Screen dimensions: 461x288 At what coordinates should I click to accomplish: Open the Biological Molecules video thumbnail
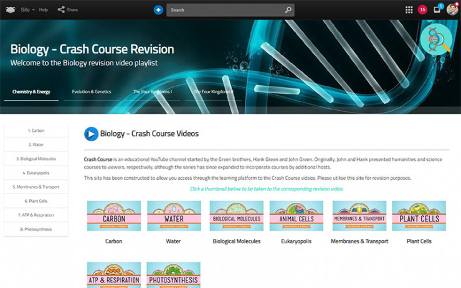[x=236, y=216]
